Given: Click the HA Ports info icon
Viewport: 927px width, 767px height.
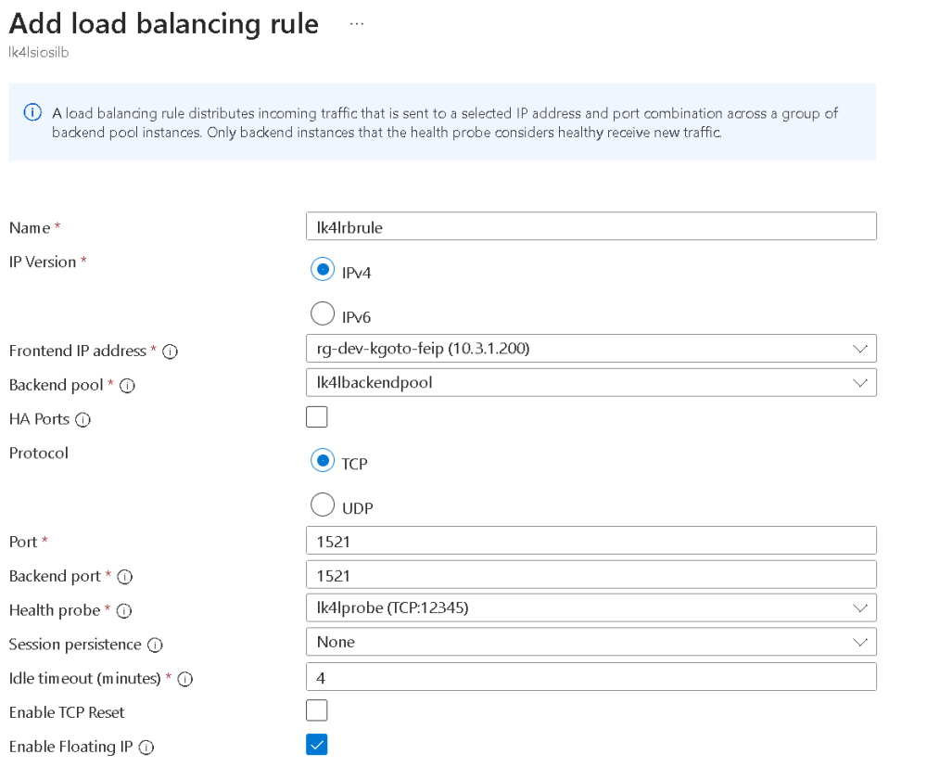Looking at the screenshot, I should point(83,420).
